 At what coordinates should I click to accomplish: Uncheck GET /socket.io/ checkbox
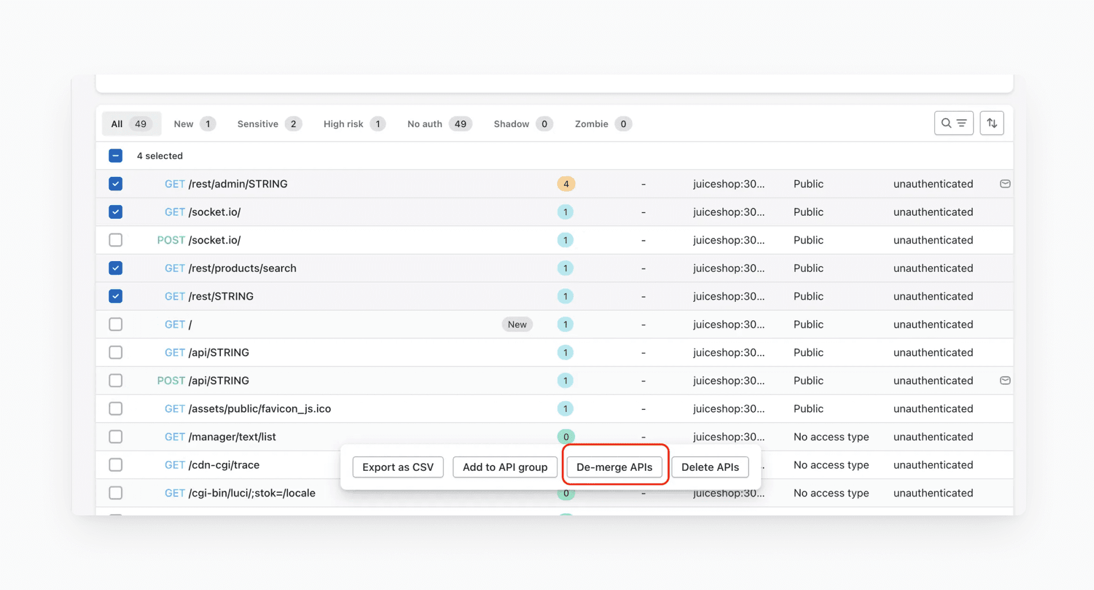(x=115, y=212)
